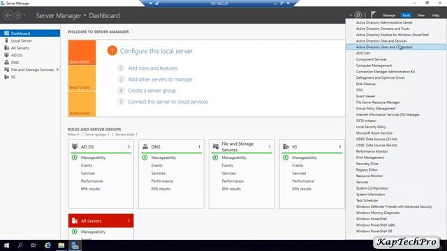
Task: Click the DNS sidebar icon
Action: [x=6, y=62]
